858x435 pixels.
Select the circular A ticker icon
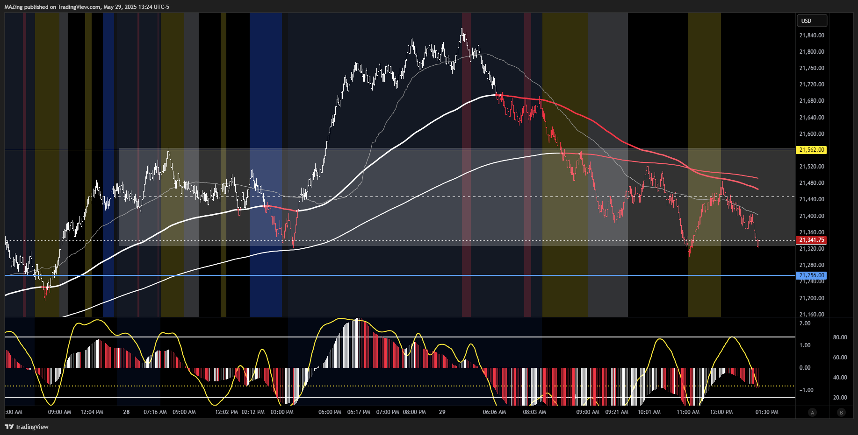click(813, 413)
